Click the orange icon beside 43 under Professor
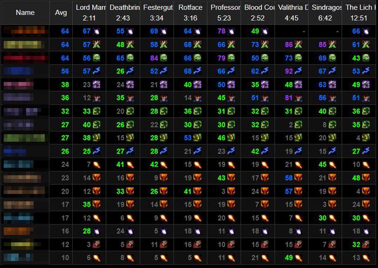The width and height of the screenshot is (378, 268). click(231, 178)
